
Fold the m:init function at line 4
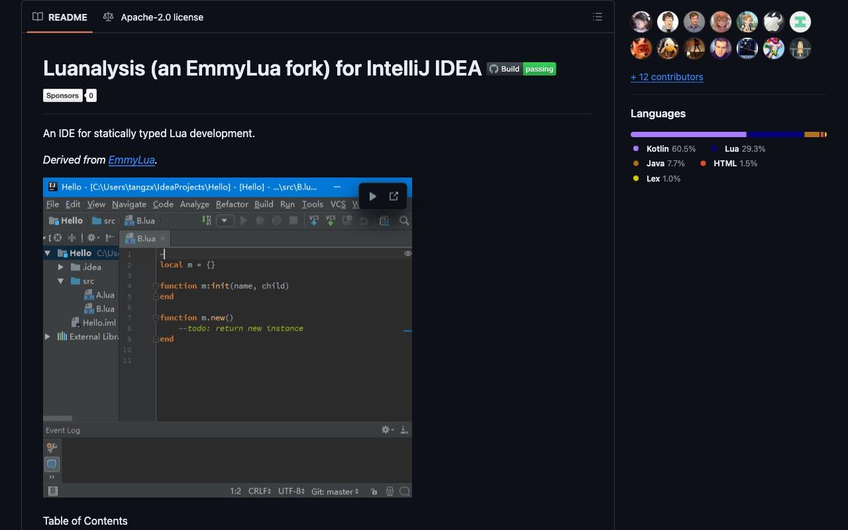(156, 286)
